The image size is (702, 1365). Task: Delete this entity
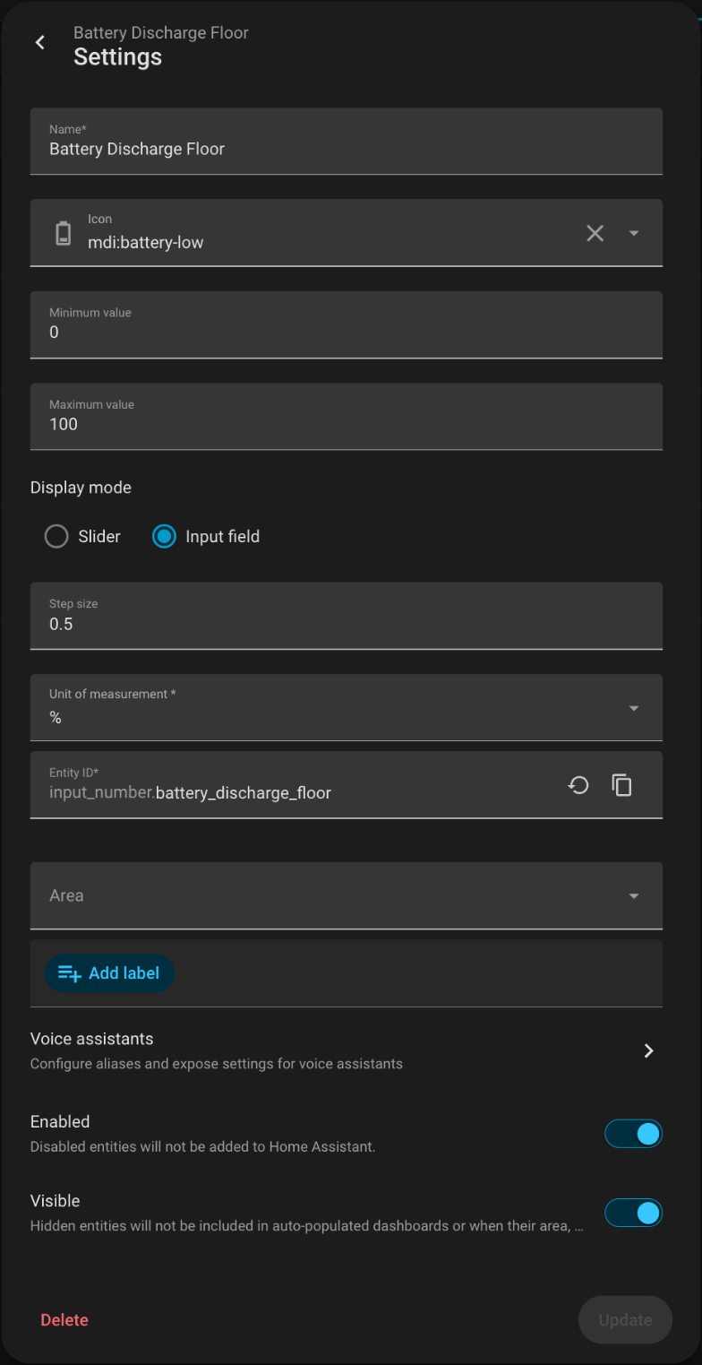64,1320
